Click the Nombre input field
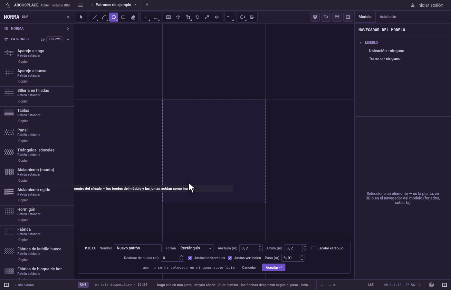451x290 pixels. [138, 248]
